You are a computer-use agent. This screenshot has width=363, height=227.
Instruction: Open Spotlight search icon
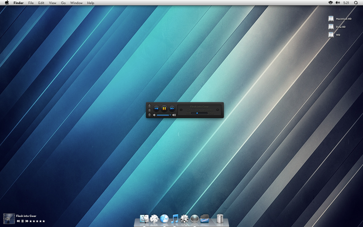[356, 3]
